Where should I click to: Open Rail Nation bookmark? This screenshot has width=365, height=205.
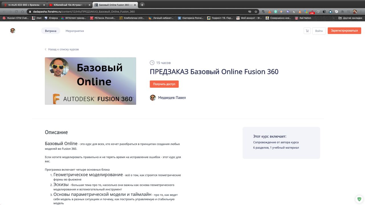tap(303, 18)
